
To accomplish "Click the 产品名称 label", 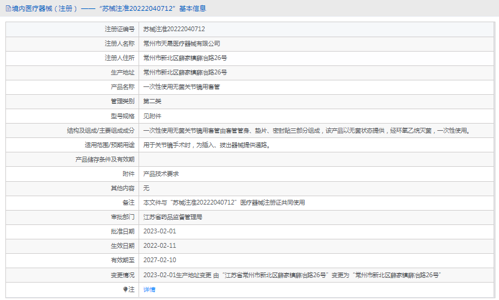I will (x=122, y=86).
